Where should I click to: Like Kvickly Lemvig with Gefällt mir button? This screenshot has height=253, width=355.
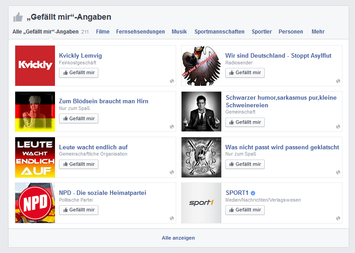point(79,73)
